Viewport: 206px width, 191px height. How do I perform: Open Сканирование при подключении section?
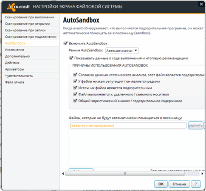(x=31, y=37)
